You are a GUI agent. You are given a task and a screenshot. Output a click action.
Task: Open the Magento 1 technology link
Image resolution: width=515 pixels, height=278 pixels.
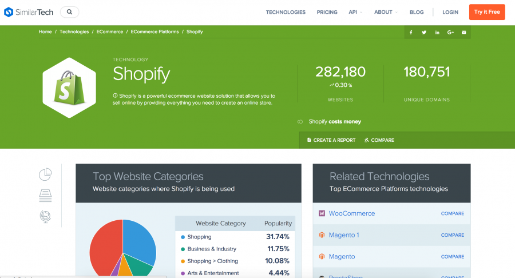[x=344, y=235]
